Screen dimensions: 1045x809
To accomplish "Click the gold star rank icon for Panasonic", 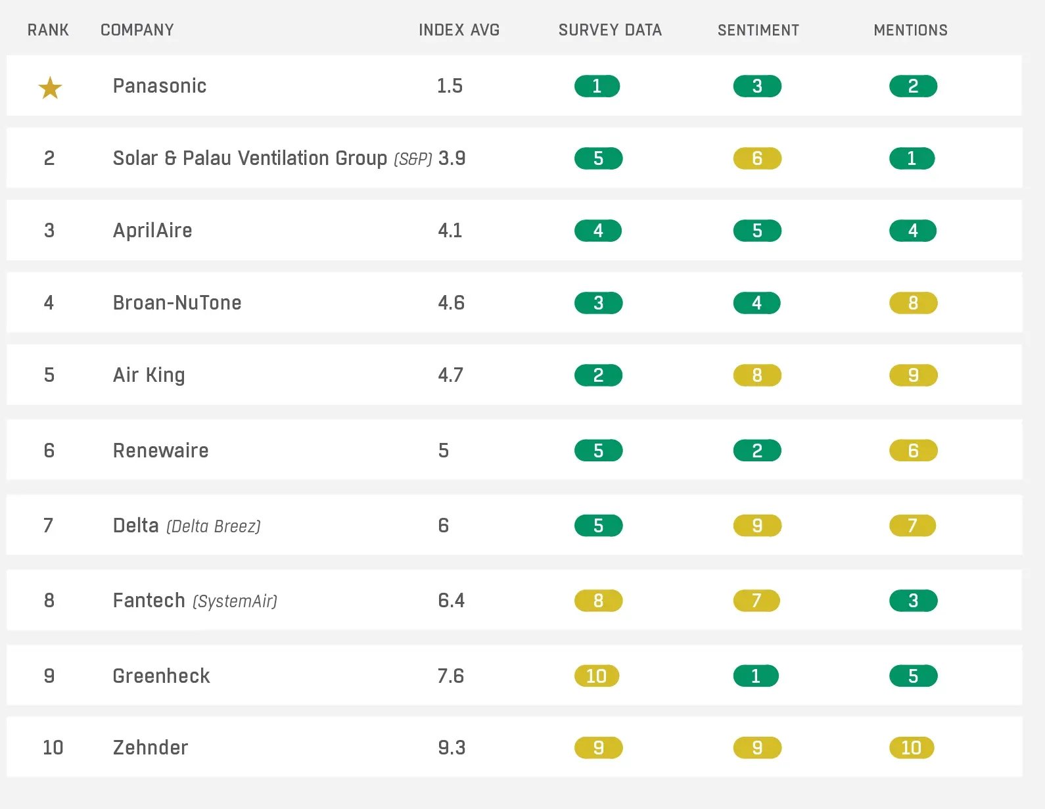I will 50,87.
